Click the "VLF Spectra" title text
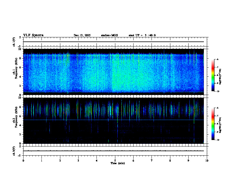Image resolution: width=233 pixels, height=180 pixels. [33, 35]
